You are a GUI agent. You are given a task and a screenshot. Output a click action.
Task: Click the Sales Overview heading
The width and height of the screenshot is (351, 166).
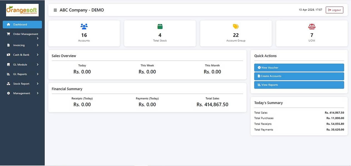[64, 56]
